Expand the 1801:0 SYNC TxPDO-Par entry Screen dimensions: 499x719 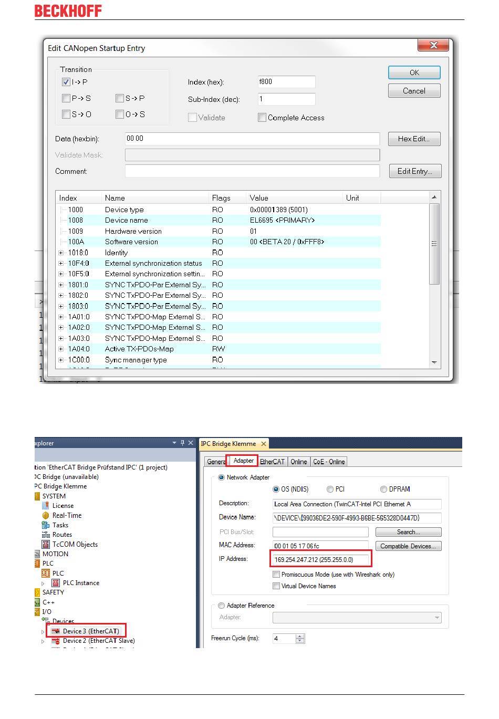(61, 285)
